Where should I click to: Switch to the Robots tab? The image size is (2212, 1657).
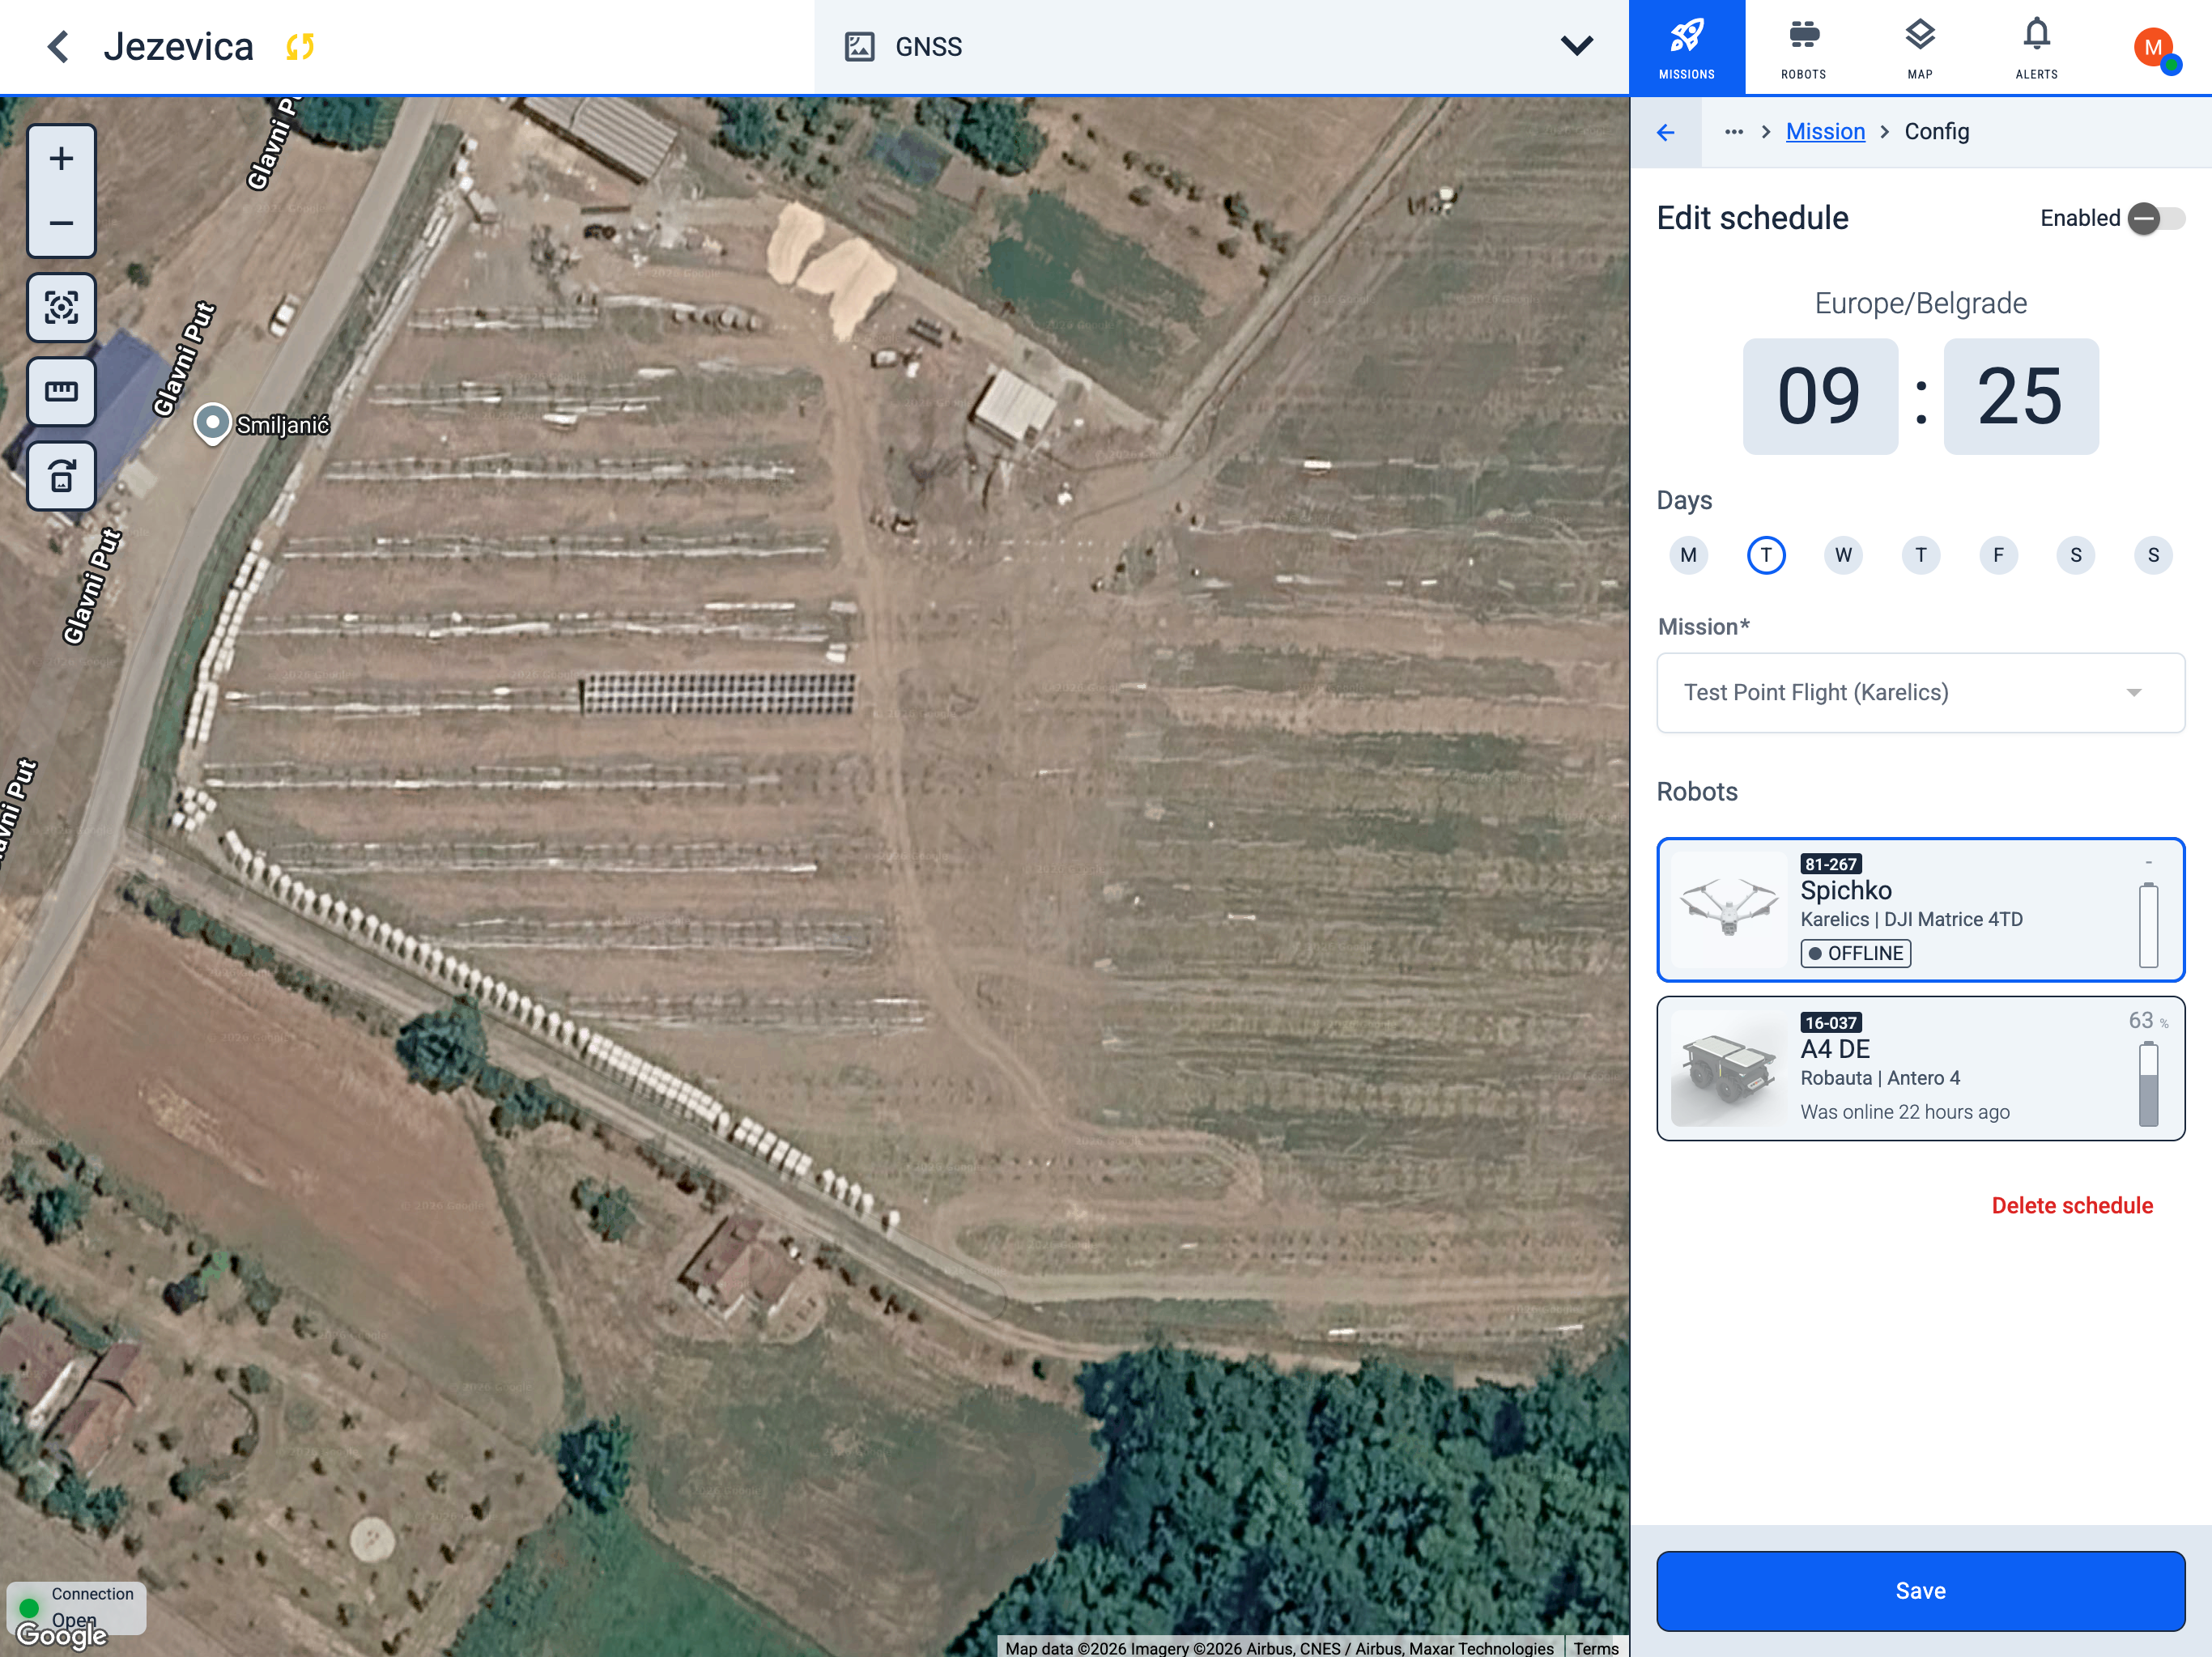(1803, 47)
